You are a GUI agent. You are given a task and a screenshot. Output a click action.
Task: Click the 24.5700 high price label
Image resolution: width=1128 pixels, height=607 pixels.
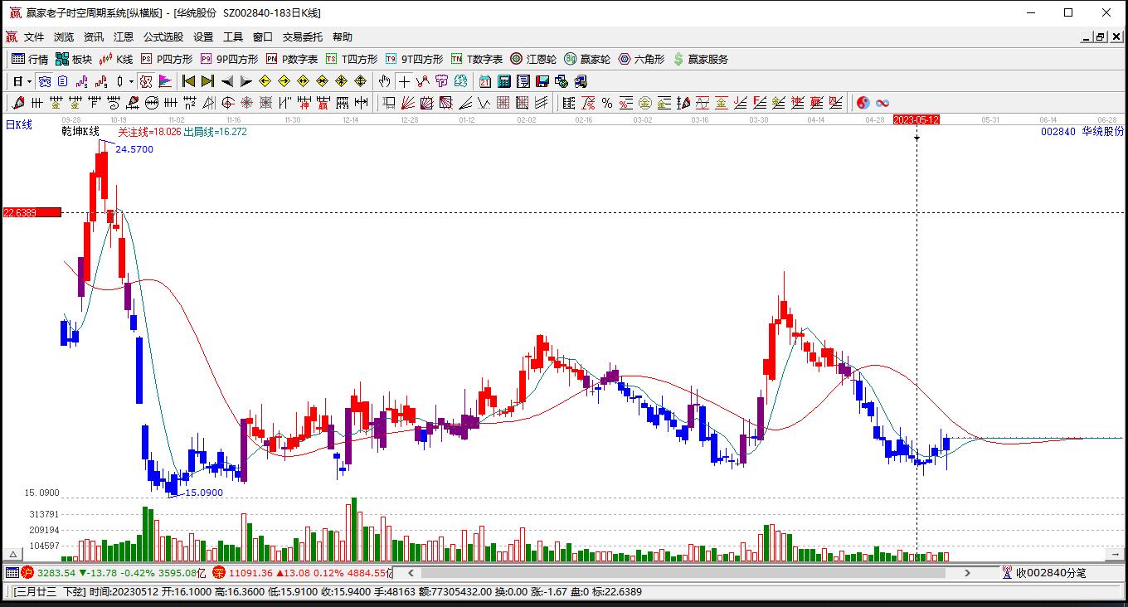[x=134, y=149]
